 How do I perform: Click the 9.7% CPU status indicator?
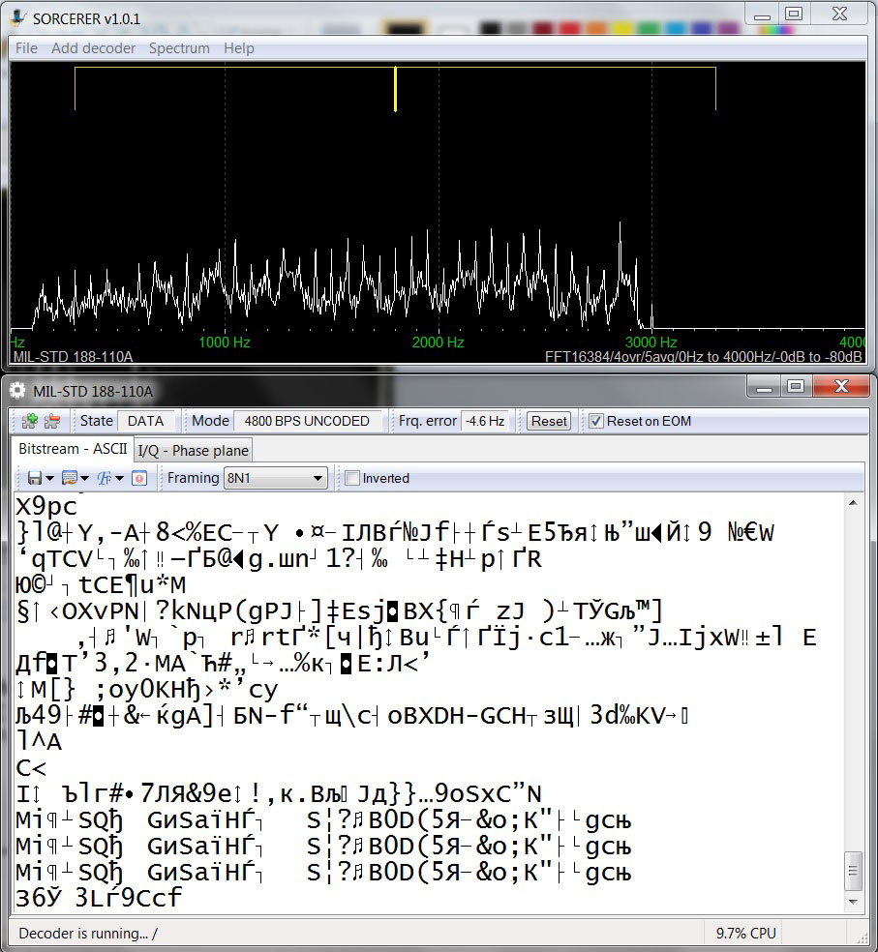[746, 934]
